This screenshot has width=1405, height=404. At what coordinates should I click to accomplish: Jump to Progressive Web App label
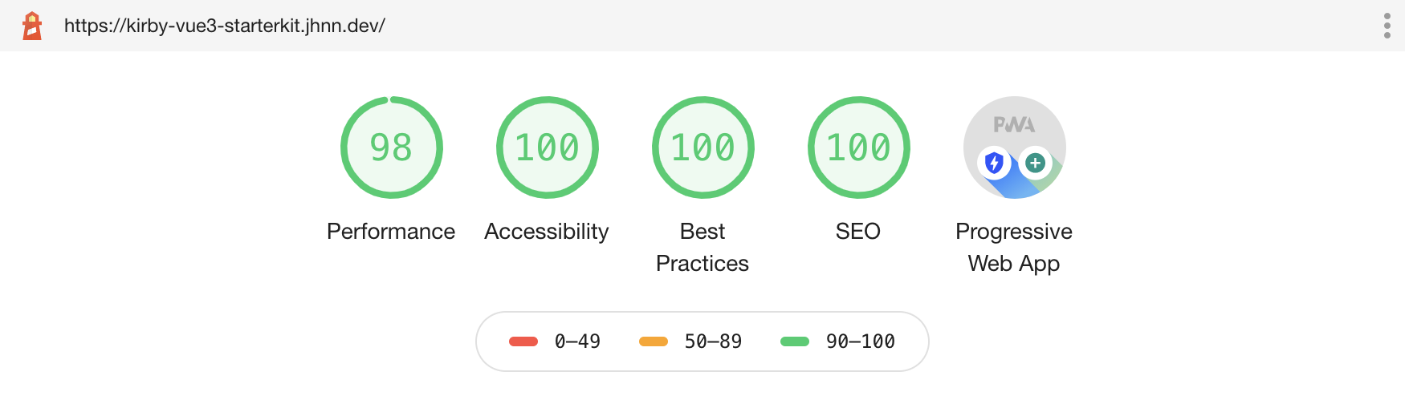1014,248
